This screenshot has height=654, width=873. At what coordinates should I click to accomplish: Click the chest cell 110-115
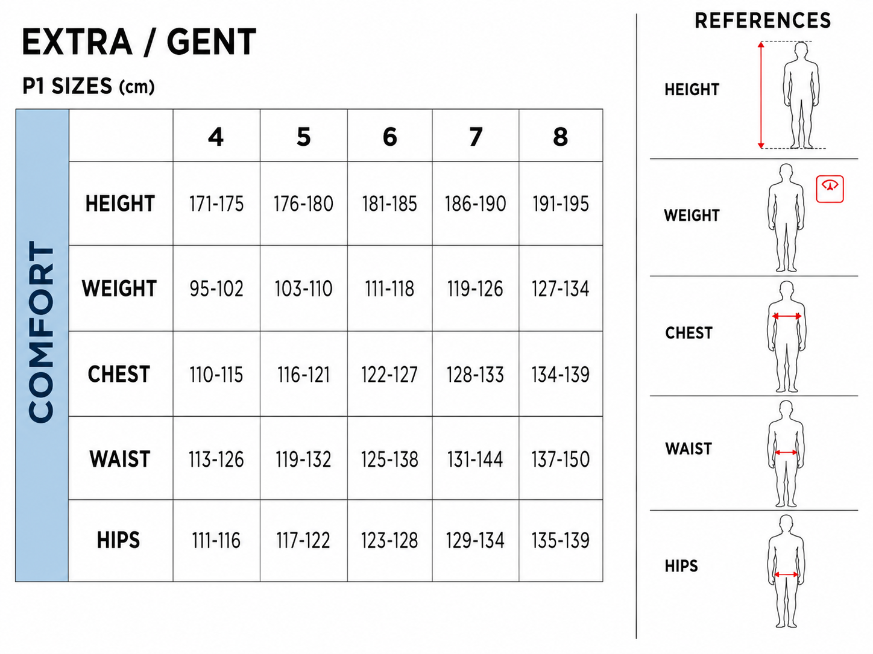click(x=216, y=375)
